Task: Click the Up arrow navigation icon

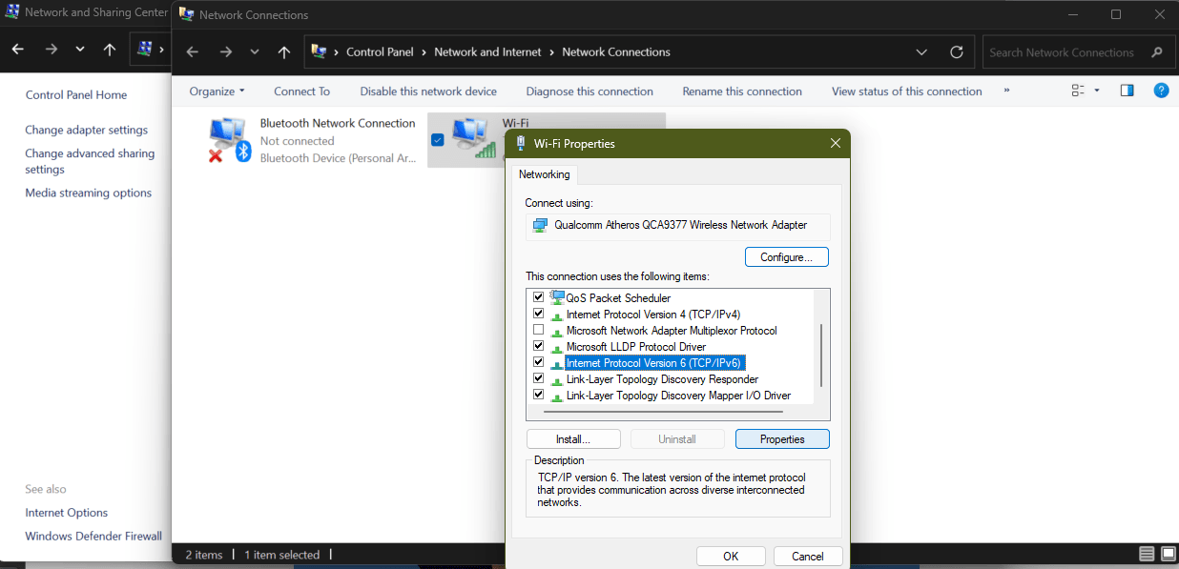Action: pyautogui.click(x=283, y=52)
